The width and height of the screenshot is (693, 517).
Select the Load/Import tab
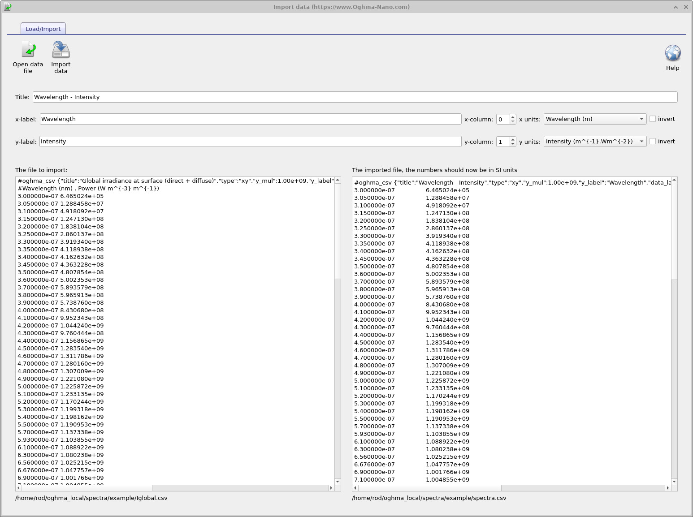[43, 28]
